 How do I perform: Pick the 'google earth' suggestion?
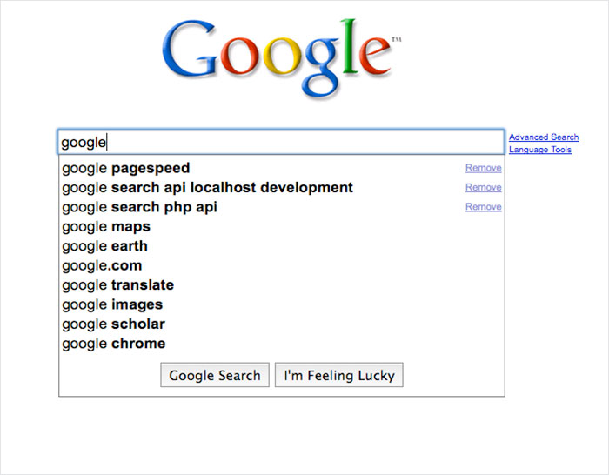(x=106, y=246)
